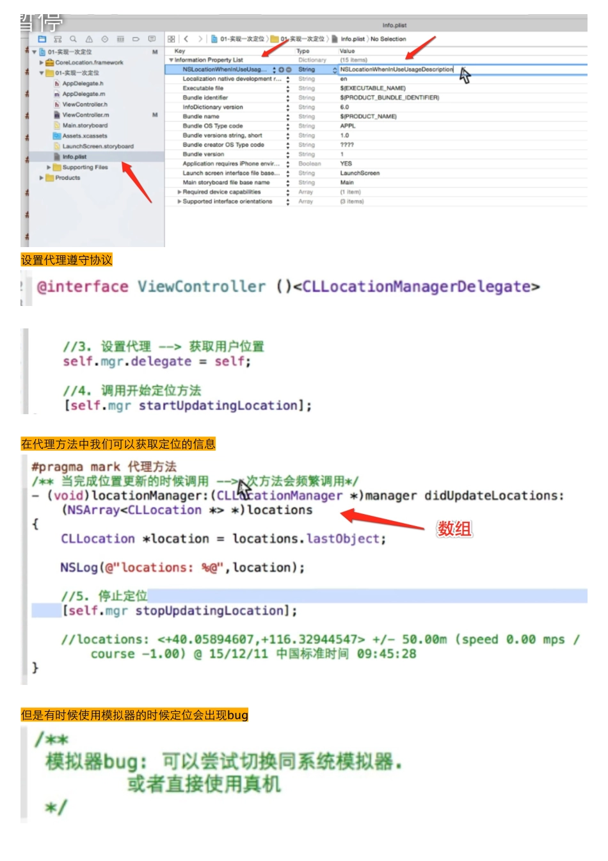608x861 pixels.
Task: Expand the Supporting Files folder
Action: 49,168
